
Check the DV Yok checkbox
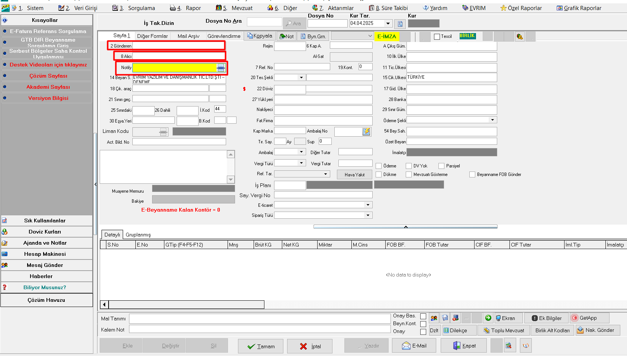(409, 166)
